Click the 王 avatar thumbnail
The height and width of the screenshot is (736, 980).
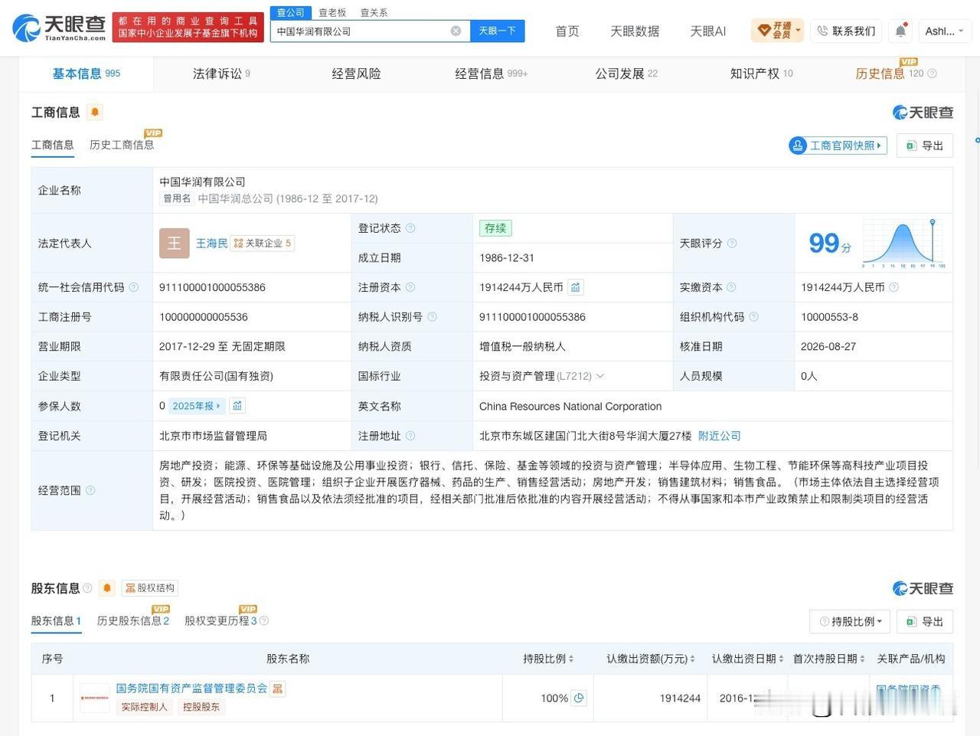(174, 244)
